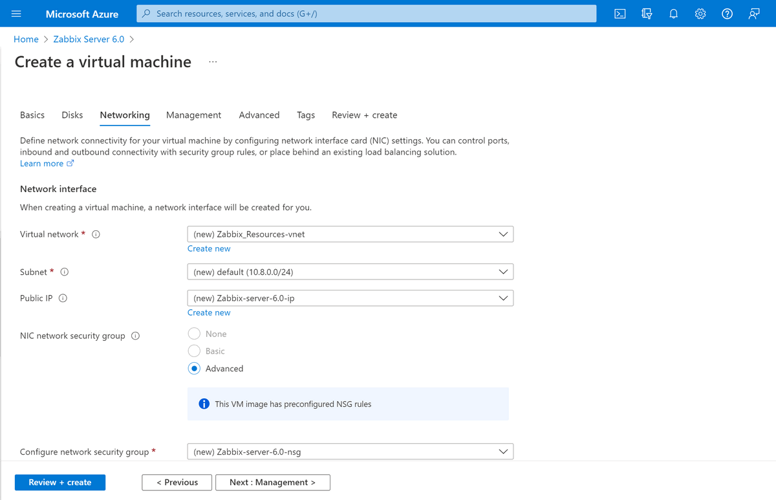Select Basic for NIC network security group
Image resolution: width=776 pixels, height=500 pixels.
(194, 351)
